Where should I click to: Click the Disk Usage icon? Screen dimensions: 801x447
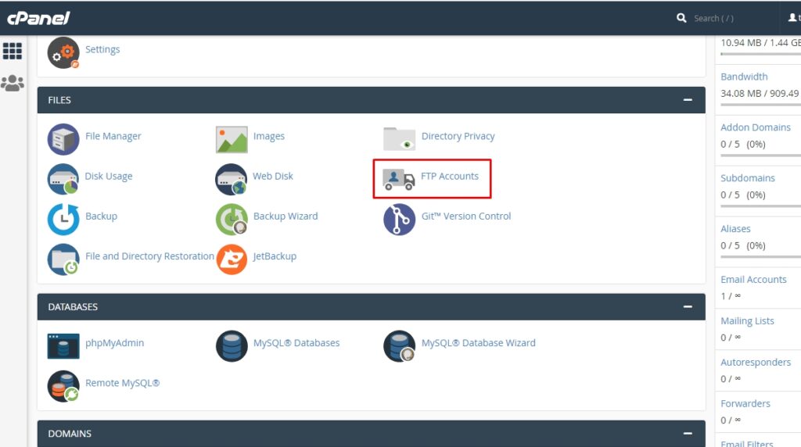63,179
